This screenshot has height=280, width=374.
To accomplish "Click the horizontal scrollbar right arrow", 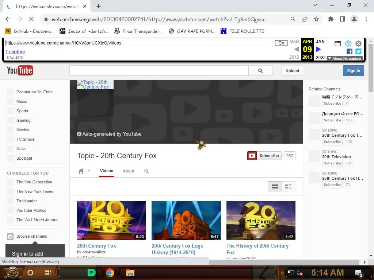I will pyautogui.click(x=365, y=262).
